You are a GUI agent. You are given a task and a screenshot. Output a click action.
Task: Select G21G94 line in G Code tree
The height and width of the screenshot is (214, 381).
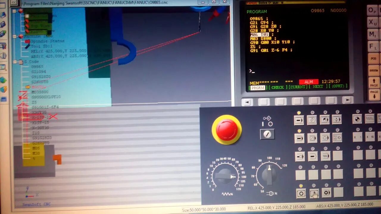coord(39,72)
